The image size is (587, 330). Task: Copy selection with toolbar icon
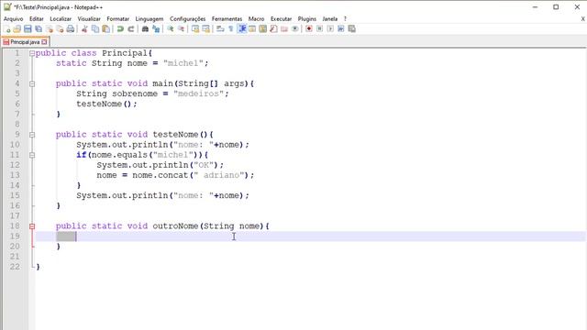(x=95, y=28)
